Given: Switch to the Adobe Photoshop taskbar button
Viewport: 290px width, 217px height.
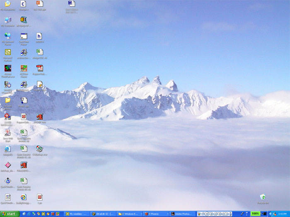Looking at the screenshot, I should (182, 214).
